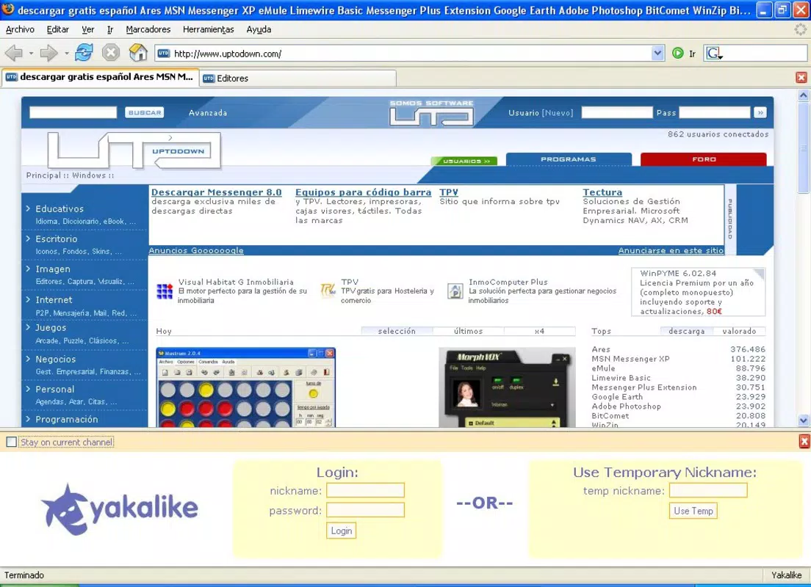Click the Yakalike Login button
Image resolution: width=811 pixels, height=587 pixels.
[x=342, y=531]
